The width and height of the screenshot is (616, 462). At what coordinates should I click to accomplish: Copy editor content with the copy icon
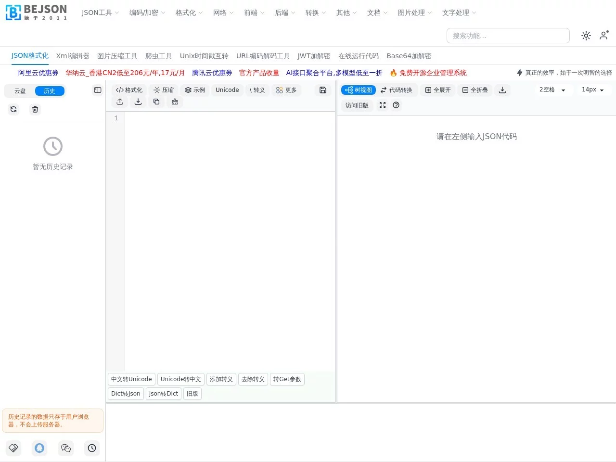[156, 102]
